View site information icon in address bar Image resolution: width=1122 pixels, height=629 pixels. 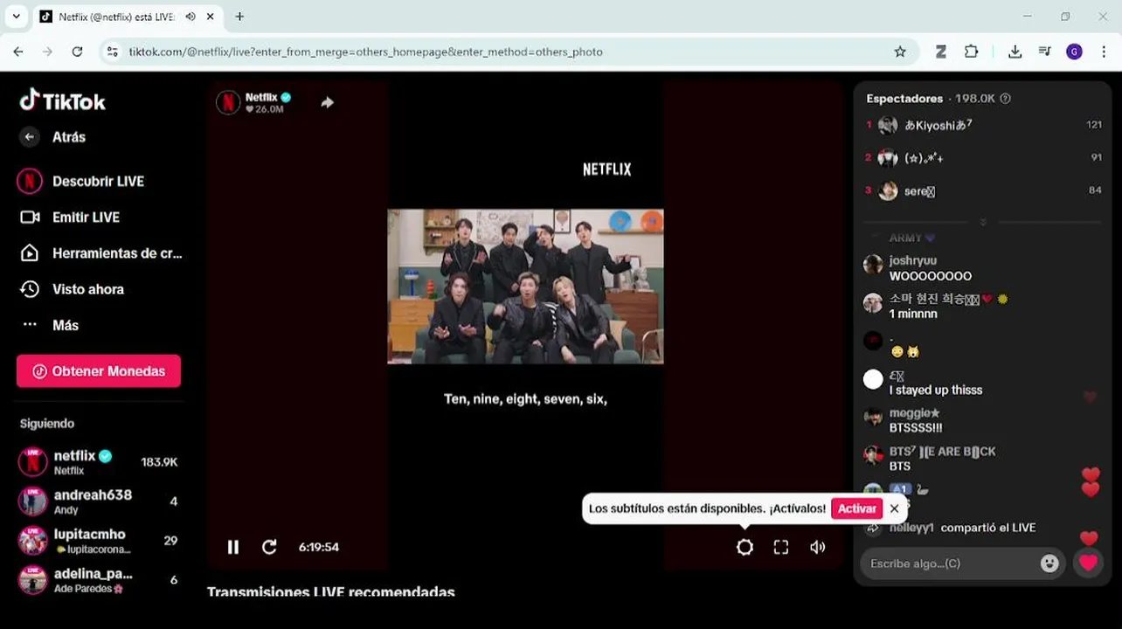112,52
